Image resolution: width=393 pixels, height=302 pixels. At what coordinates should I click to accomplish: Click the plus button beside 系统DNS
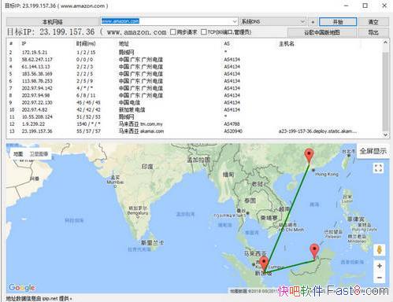click(313, 22)
